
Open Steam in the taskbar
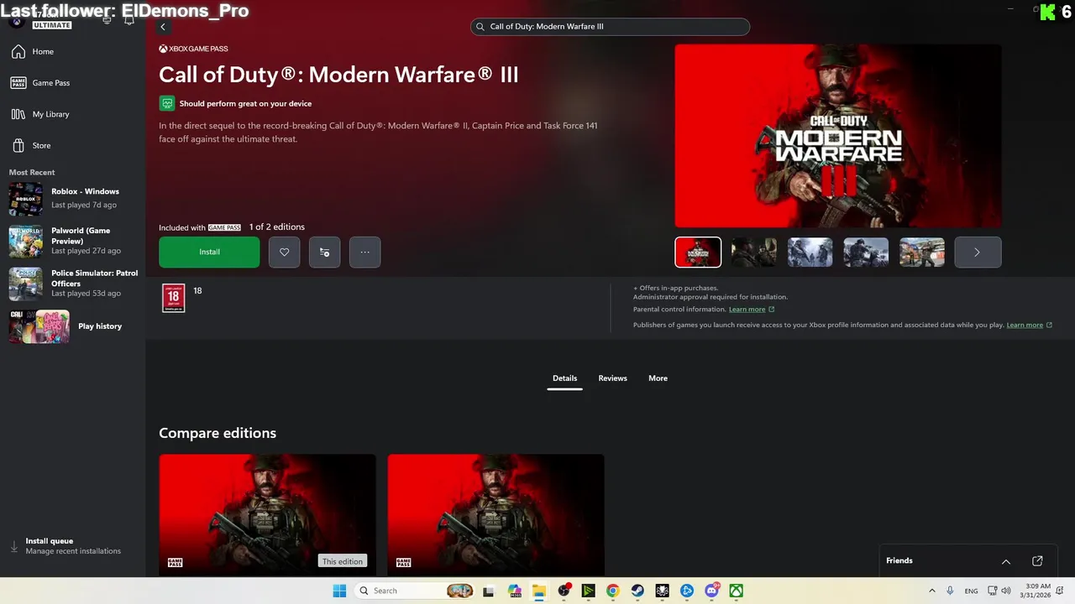coord(637,591)
